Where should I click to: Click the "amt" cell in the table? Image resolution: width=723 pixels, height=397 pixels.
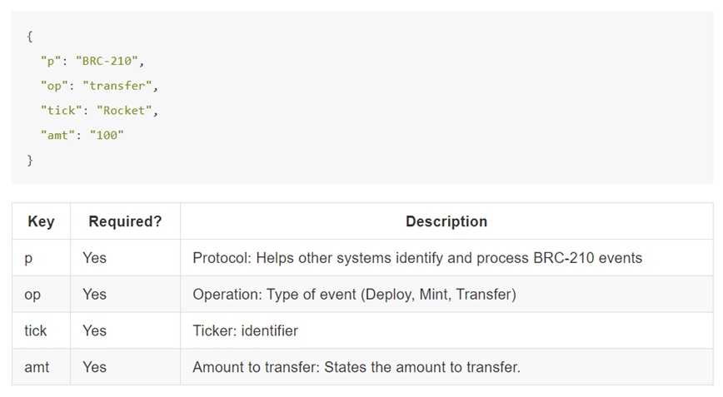(x=37, y=366)
